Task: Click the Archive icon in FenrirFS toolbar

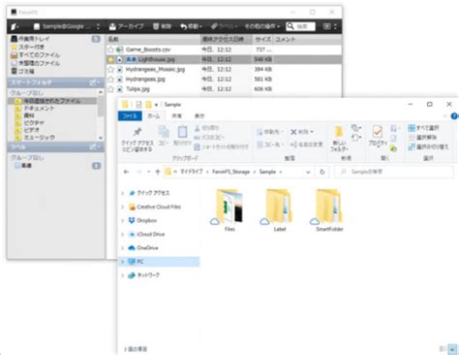Action: click(112, 26)
